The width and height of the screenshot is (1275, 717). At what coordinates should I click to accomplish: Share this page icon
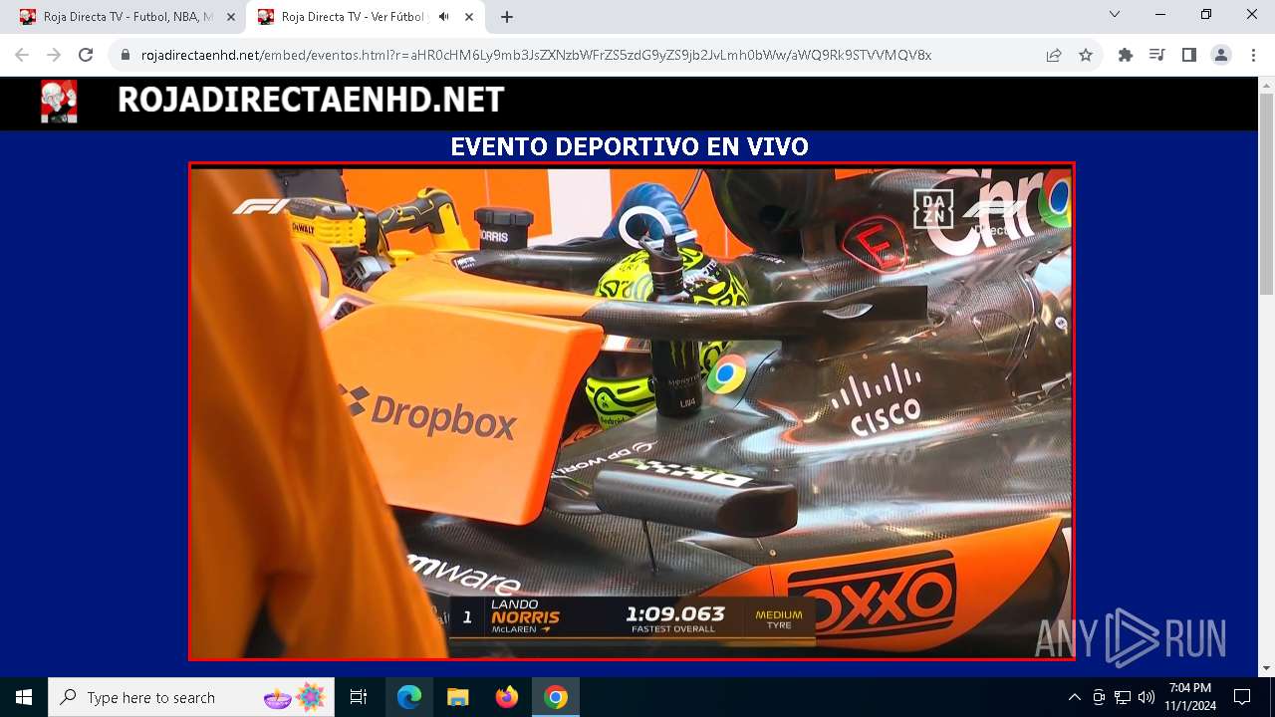point(1054,55)
